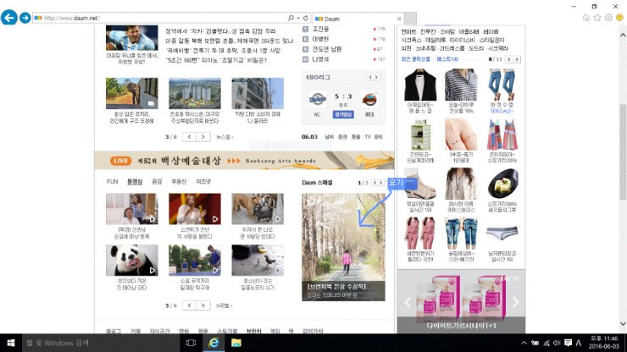Open the striped blouse shopping item
Image resolution: width=627 pixels, height=352 pixels.
click(461, 85)
